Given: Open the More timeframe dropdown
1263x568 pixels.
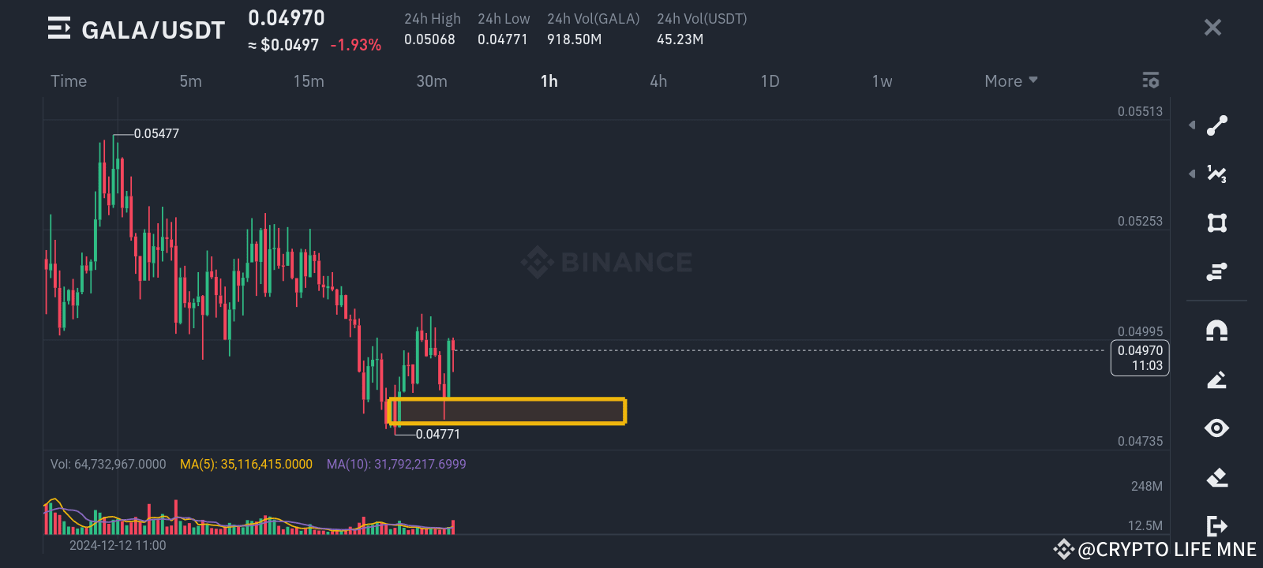Looking at the screenshot, I should (1010, 80).
